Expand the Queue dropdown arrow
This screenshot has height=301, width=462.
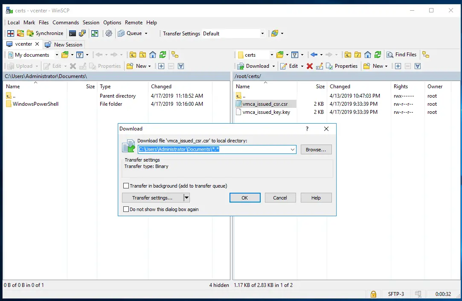tap(146, 34)
